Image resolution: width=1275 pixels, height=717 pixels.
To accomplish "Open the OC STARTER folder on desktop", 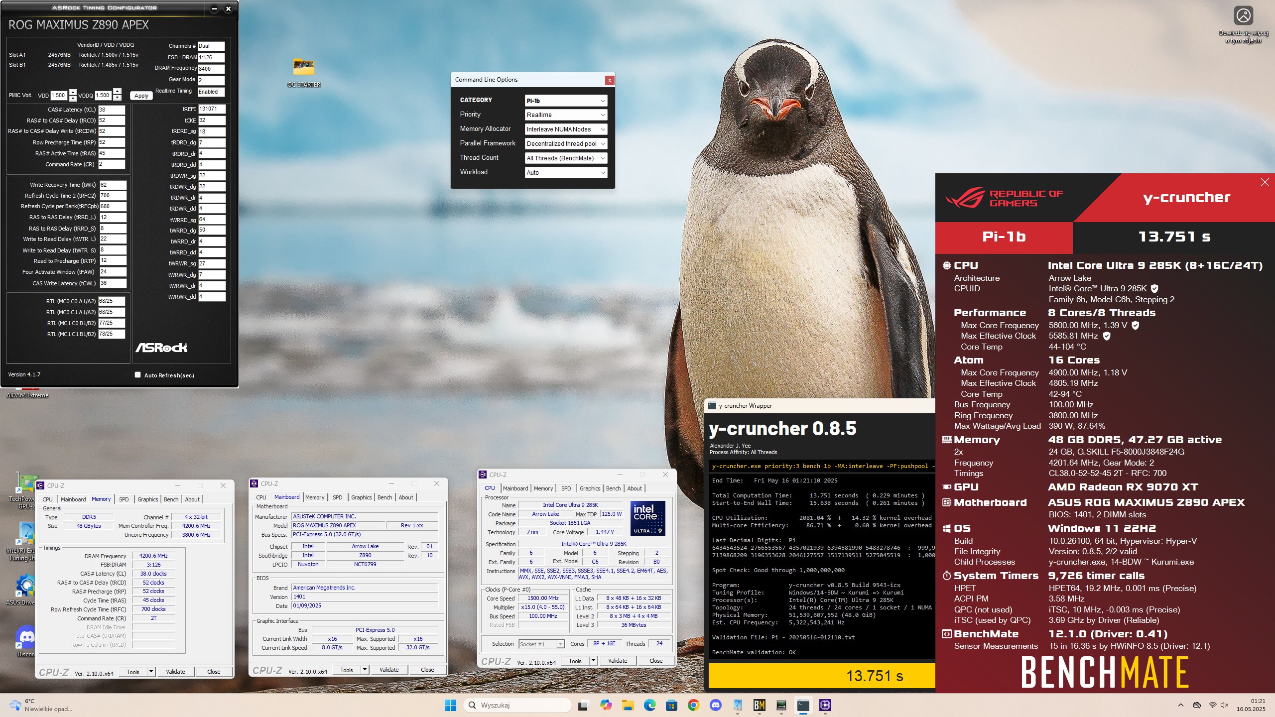I will click(304, 73).
